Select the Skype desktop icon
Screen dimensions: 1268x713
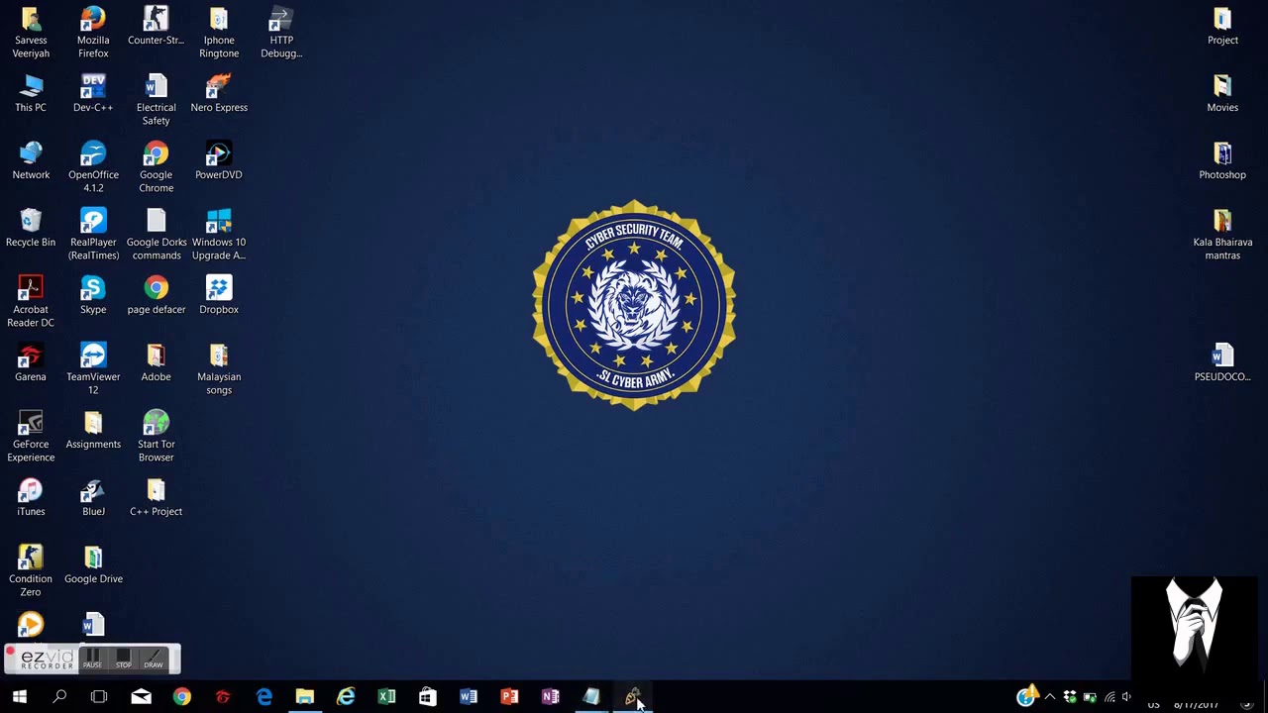point(93,295)
